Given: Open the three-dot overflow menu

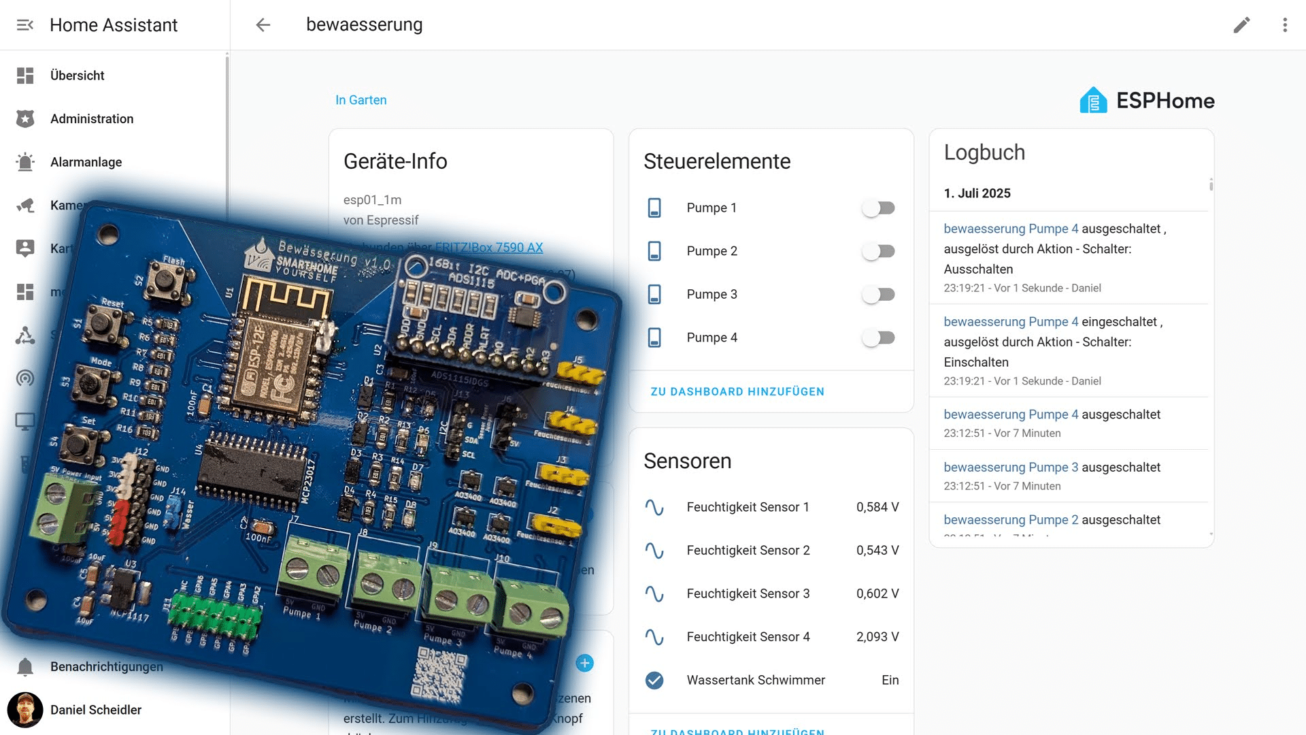Looking at the screenshot, I should pyautogui.click(x=1284, y=25).
